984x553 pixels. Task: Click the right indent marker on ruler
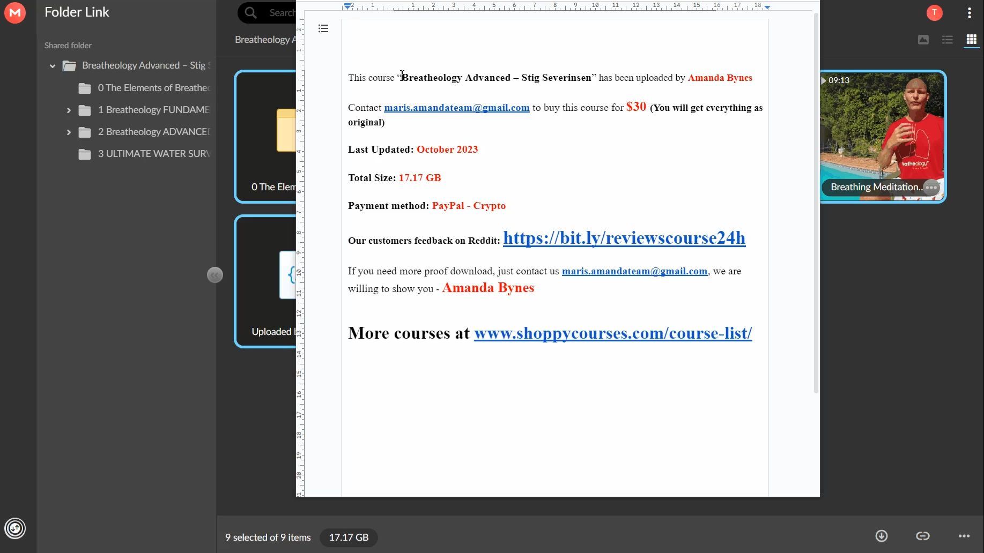(767, 7)
